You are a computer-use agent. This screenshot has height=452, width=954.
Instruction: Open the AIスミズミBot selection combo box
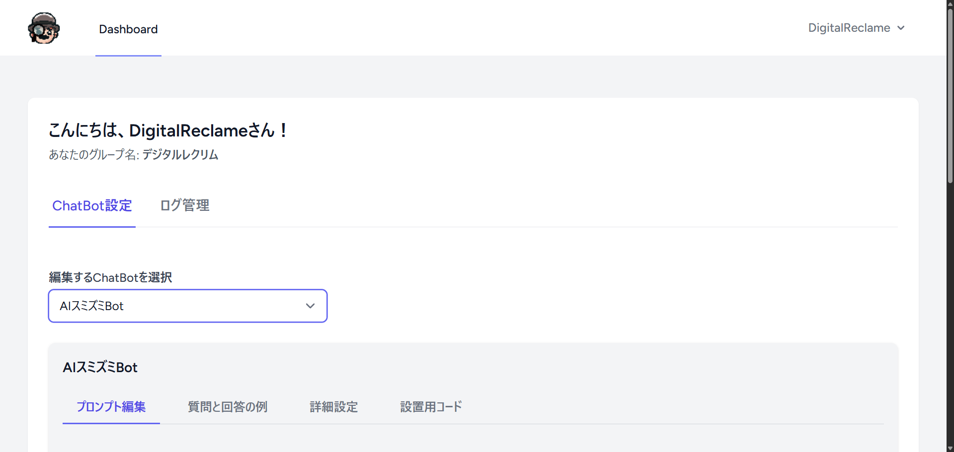point(187,306)
